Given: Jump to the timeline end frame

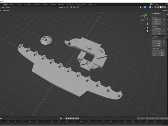Looking at the screenshot, I should [x=78, y=118].
